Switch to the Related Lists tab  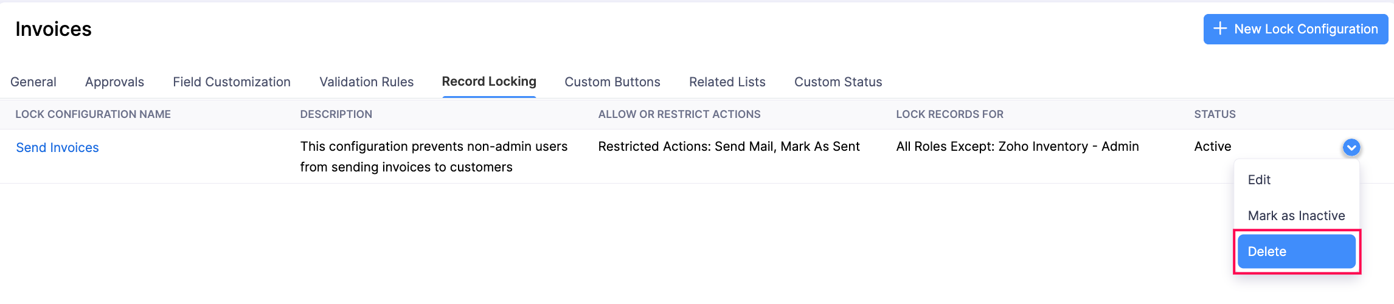pos(727,82)
